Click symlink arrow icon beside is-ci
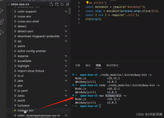The image size is (164, 118). click(66, 76)
